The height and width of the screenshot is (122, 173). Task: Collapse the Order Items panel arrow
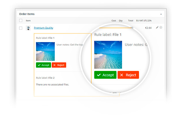point(161,14)
